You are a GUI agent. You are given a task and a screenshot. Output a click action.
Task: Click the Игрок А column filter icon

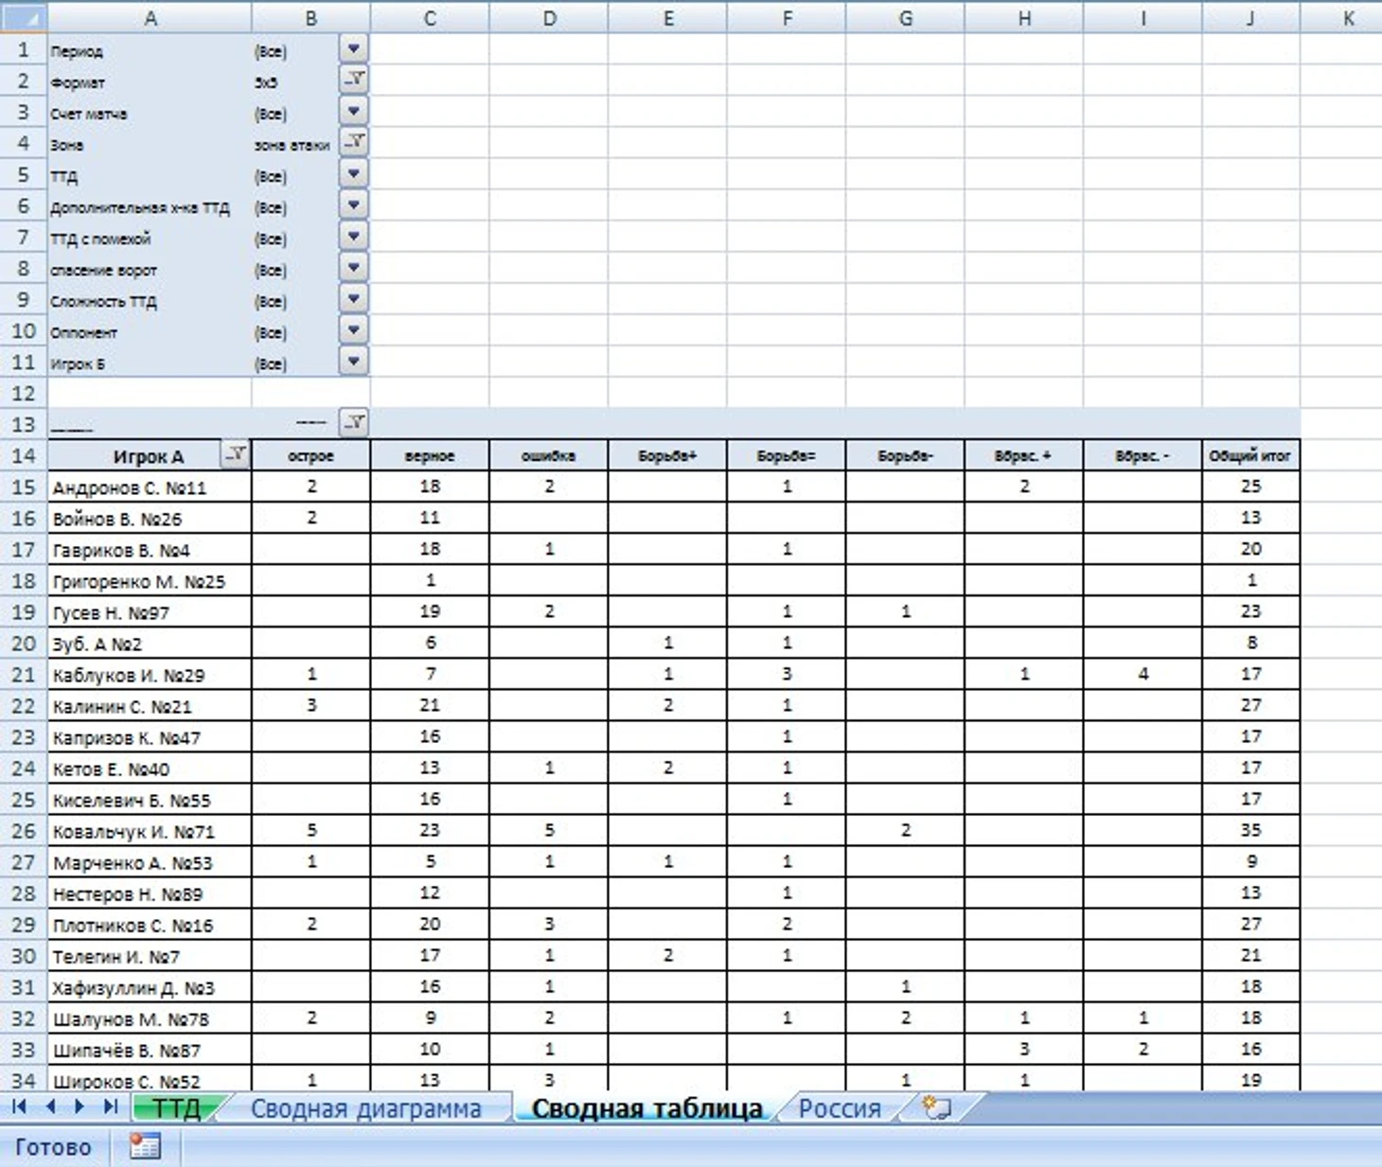235,455
